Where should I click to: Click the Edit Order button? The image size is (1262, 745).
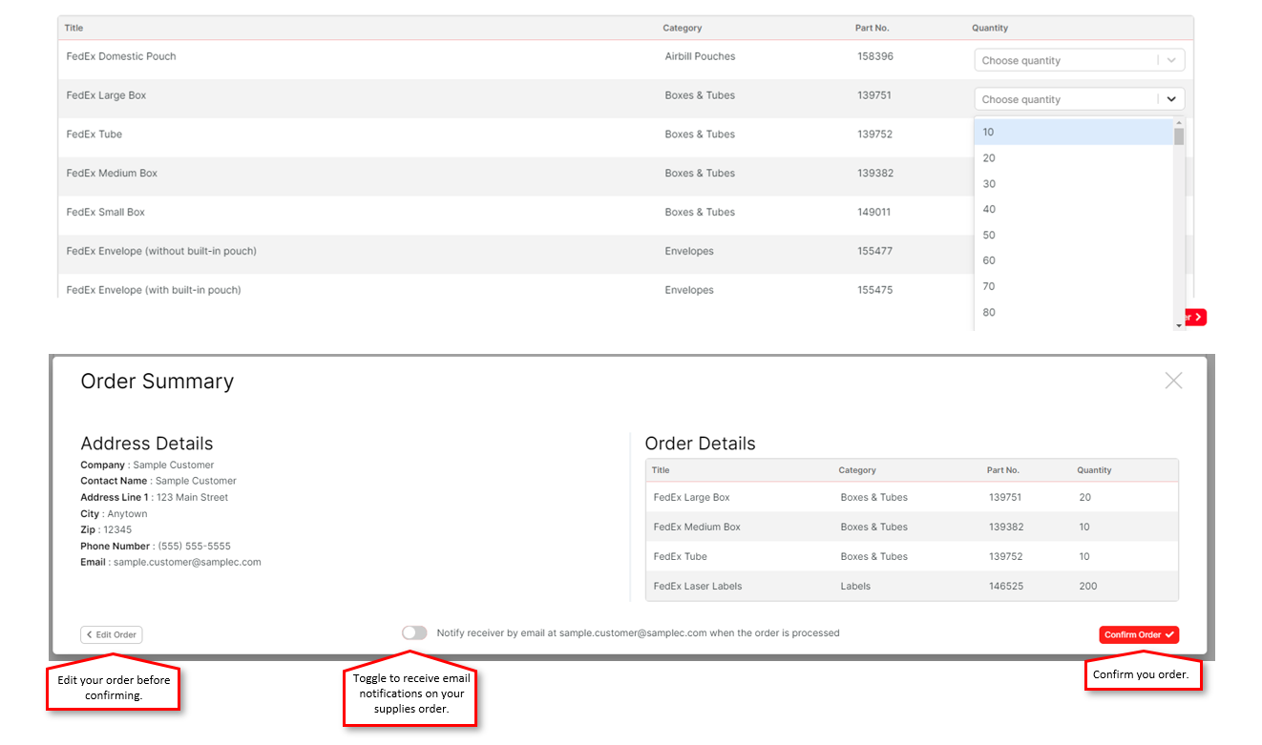pos(111,634)
